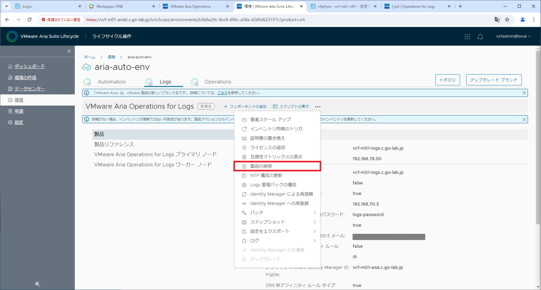Choose 証明書の置き換え from the menu
The image size is (541, 290).
(277, 138)
